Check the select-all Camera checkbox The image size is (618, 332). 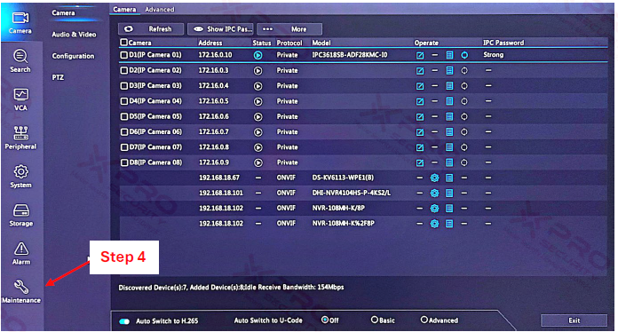point(123,42)
